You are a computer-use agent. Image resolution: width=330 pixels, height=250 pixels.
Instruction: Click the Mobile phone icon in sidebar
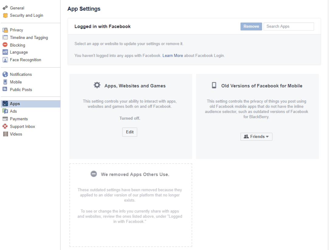click(5, 82)
